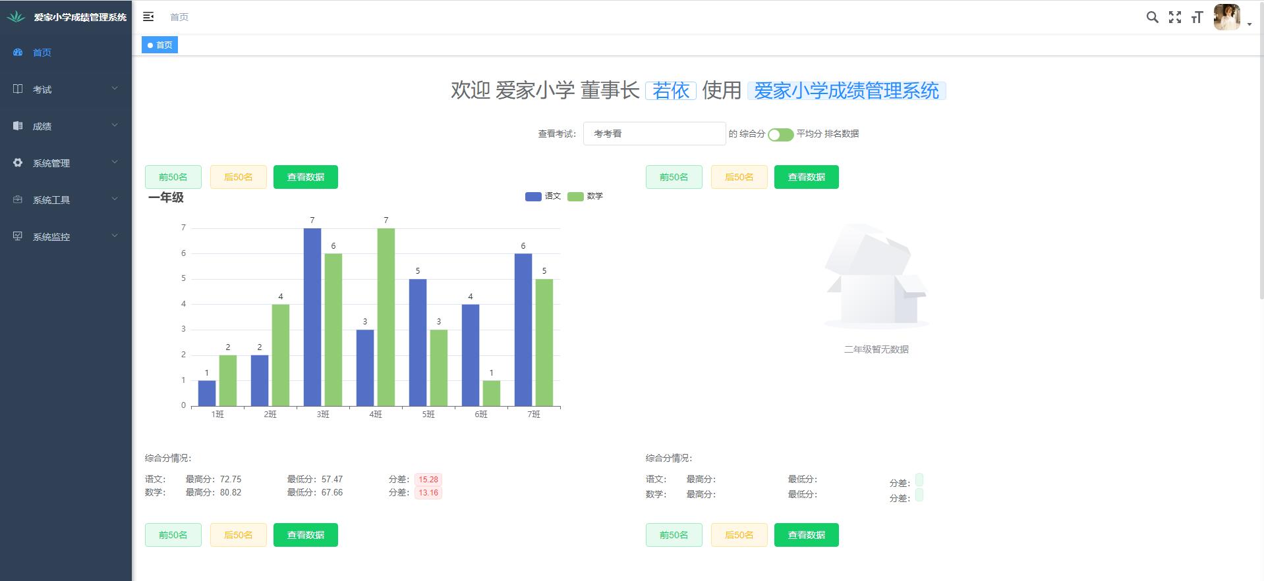This screenshot has width=1264, height=581.
Task: Toggle the 综合分/平均分 switch
Action: [780, 134]
